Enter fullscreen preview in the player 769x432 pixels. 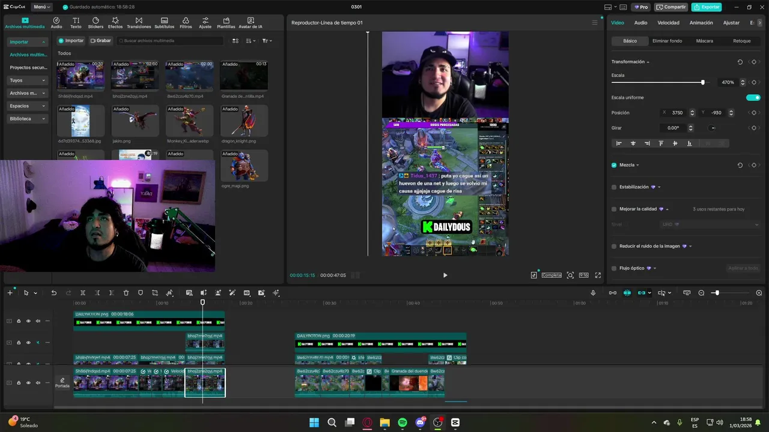tap(598, 275)
